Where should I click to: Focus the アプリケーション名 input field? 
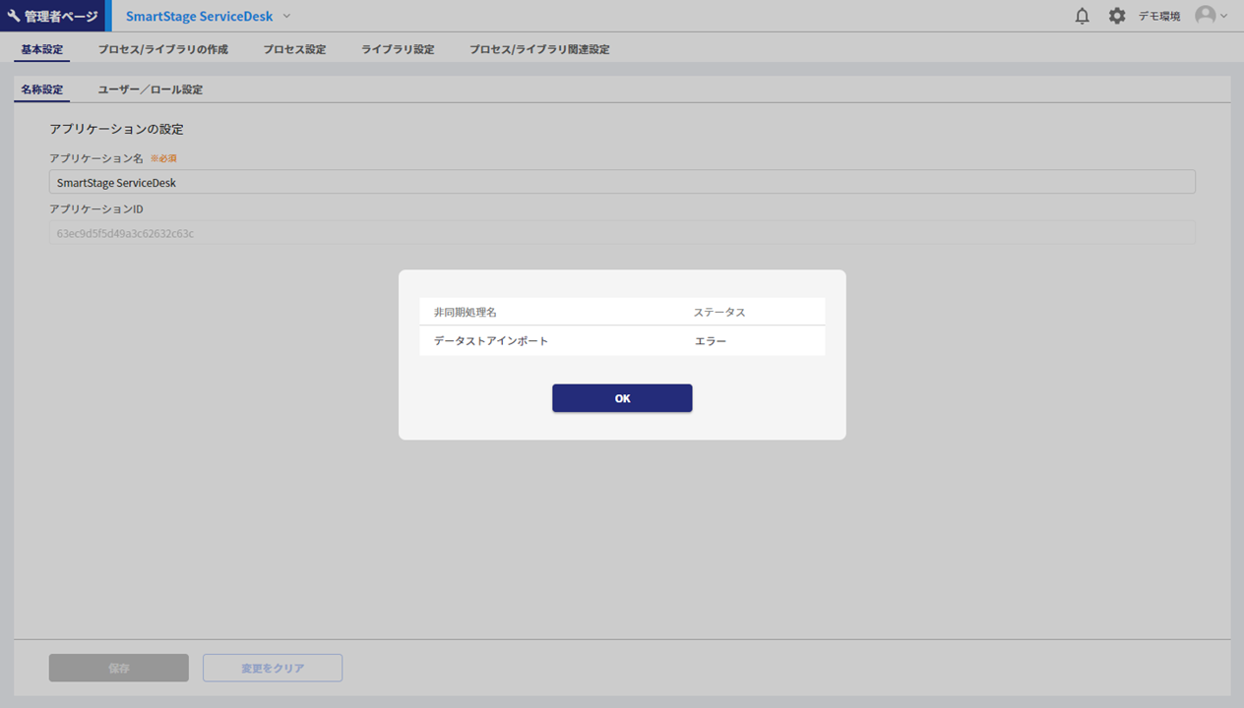pyautogui.click(x=622, y=182)
